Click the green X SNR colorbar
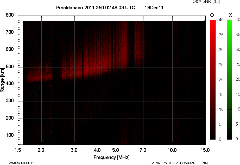 click(x=229, y=80)
